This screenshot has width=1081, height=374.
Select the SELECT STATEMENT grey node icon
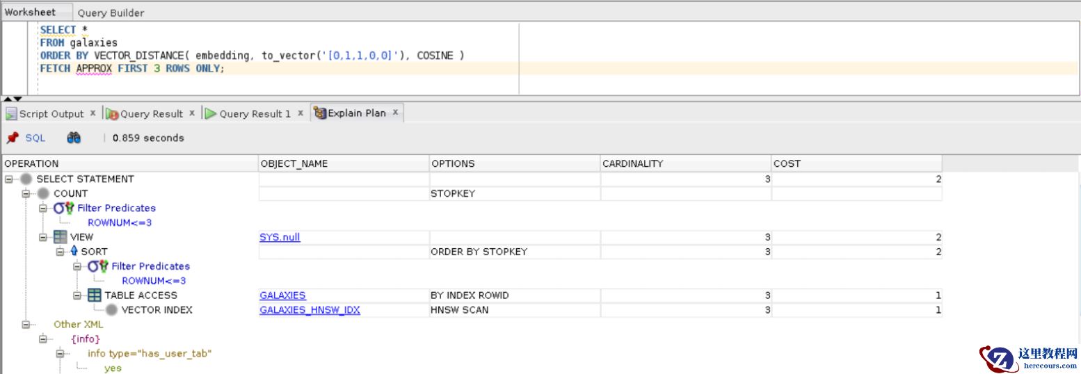pos(26,179)
